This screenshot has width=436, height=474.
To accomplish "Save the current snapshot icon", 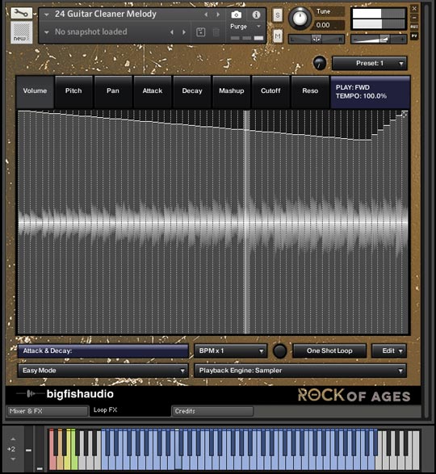I will (x=201, y=32).
